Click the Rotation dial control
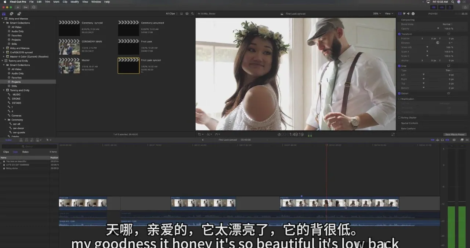Image resolution: width=470 pixels, height=248 pixels. tap(438, 43)
